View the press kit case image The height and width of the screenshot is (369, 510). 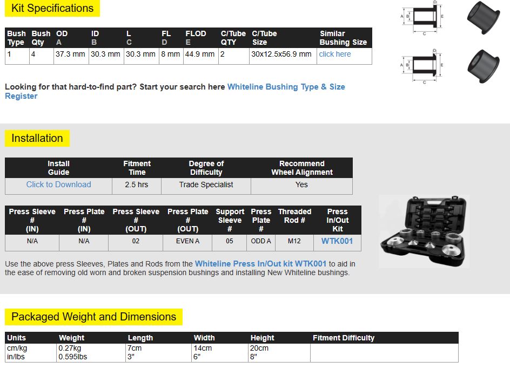424,231
